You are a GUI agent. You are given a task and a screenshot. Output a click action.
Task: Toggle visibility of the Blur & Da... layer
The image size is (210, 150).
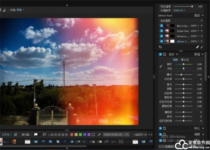[x=161, y=26]
